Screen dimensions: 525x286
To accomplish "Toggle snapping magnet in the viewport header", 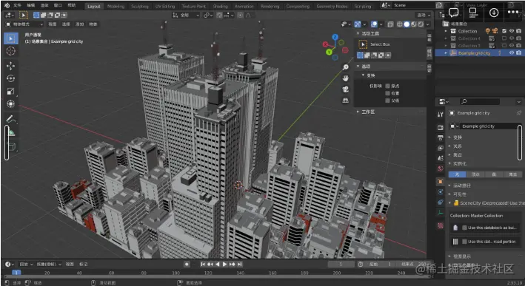I will tap(219, 15).
